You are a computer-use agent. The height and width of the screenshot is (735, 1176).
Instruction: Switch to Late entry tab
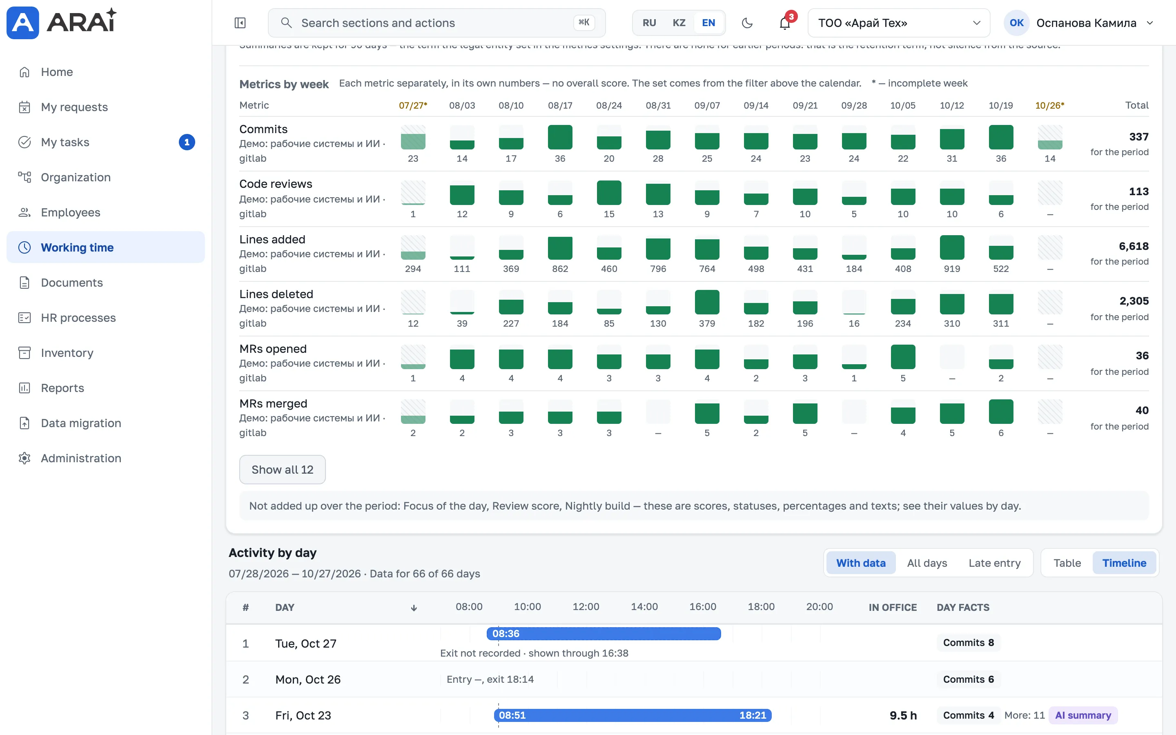point(994,563)
